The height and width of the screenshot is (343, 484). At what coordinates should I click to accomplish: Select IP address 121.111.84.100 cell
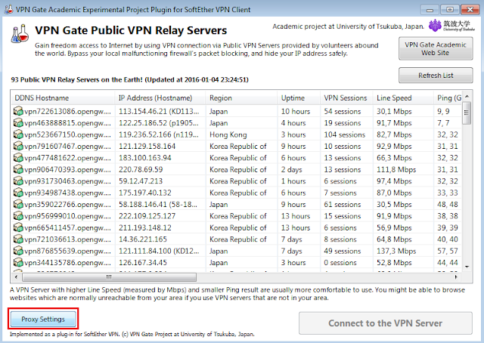point(159,251)
